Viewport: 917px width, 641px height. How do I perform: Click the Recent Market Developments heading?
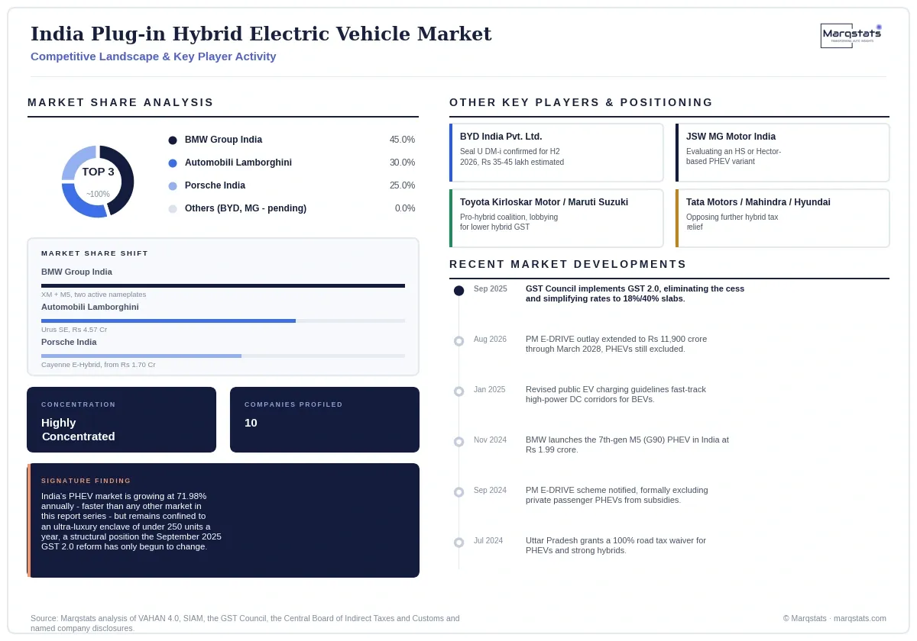(569, 264)
